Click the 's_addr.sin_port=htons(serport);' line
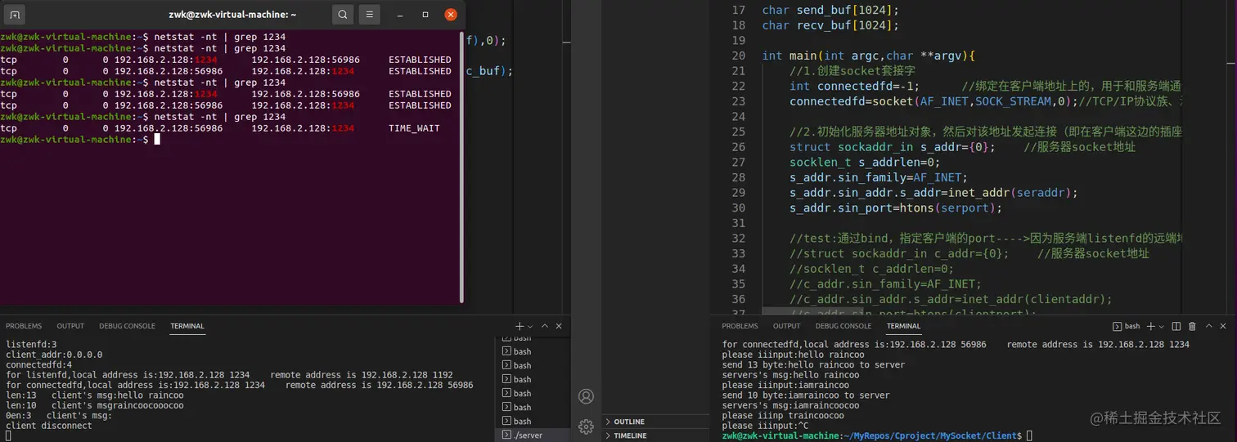The image size is (1237, 442). tap(896, 208)
